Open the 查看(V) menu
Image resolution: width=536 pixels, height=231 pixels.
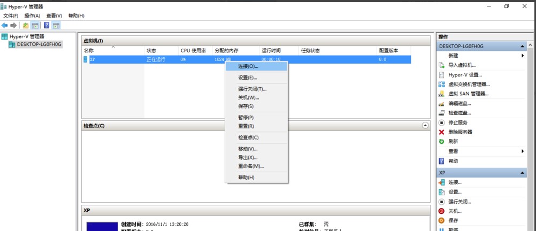tap(54, 16)
